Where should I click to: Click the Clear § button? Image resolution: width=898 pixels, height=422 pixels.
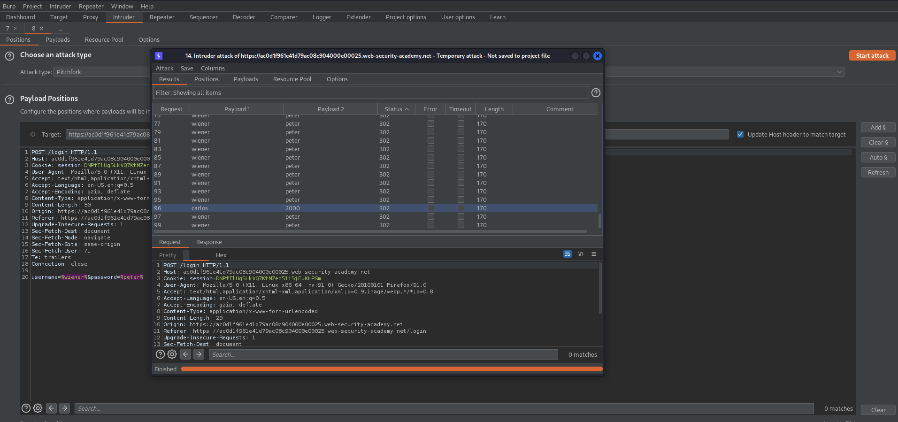(x=878, y=142)
